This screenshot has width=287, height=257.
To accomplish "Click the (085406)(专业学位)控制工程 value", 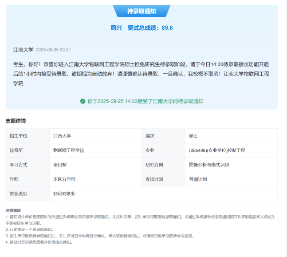I will (217, 150).
